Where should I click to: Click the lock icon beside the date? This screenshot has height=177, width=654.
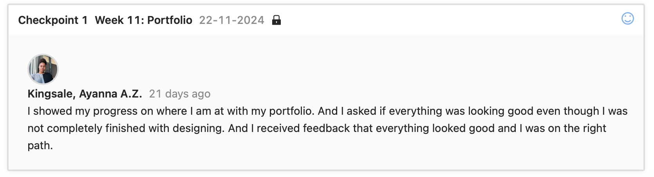pos(276,20)
